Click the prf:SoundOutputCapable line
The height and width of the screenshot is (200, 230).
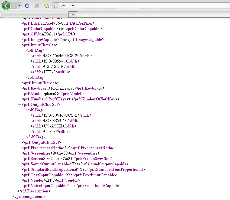click(75, 164)
